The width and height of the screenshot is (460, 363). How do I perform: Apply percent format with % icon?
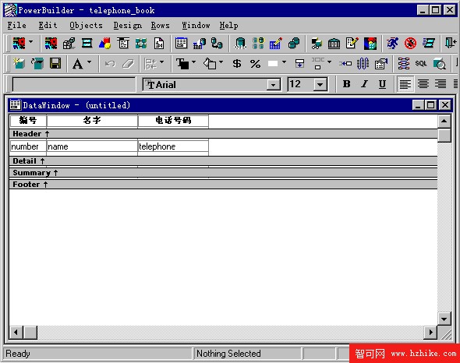(255, 63)
